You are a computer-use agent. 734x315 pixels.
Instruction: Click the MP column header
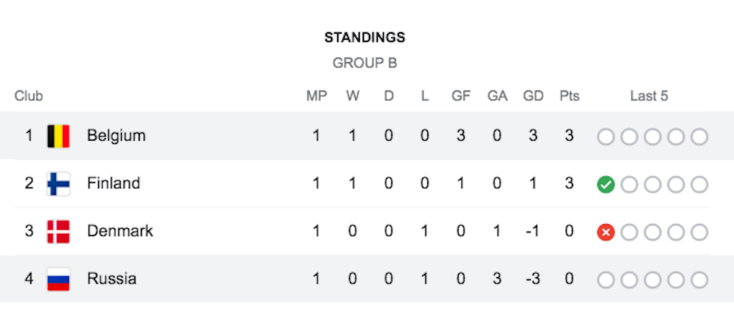click(x=317, y=96)
